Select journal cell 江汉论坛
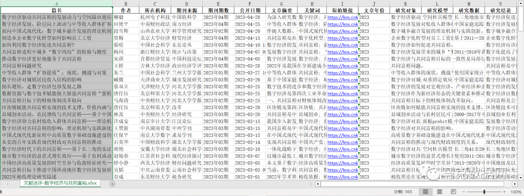Viewport: 524px width, 196px height. (x=187, y=121)
